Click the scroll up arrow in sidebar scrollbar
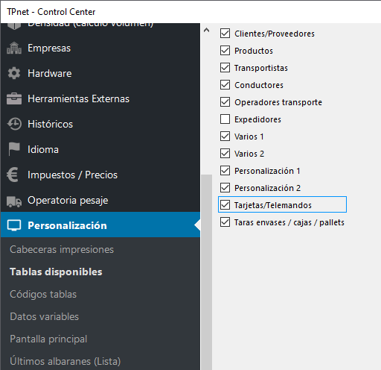 tap(206, 31)
